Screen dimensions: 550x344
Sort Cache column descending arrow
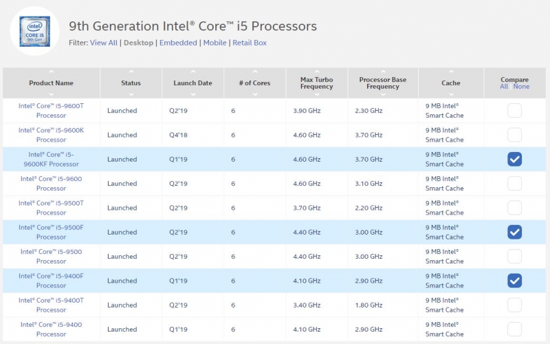451,94
